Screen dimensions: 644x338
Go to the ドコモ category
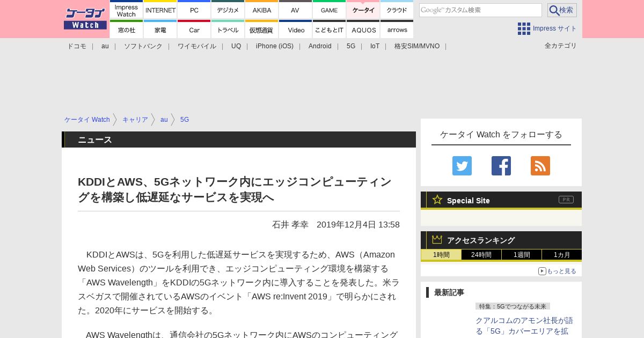tap(77, 46)
